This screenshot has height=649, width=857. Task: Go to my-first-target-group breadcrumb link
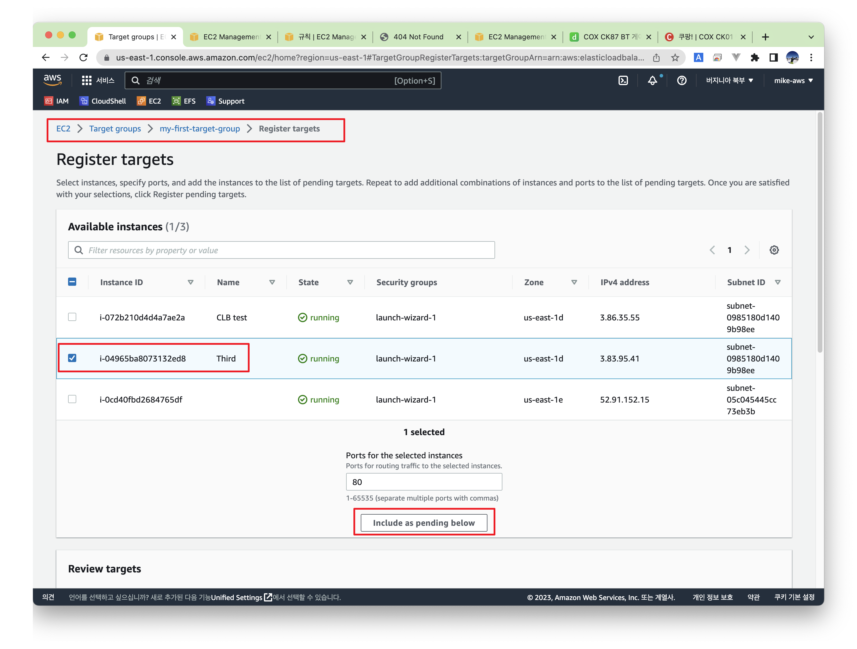click(199, 129)
